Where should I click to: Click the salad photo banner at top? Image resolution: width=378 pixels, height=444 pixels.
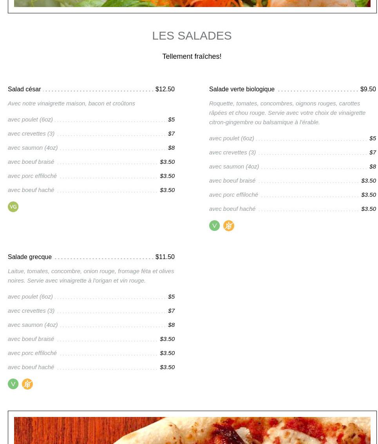pos(192,4)
